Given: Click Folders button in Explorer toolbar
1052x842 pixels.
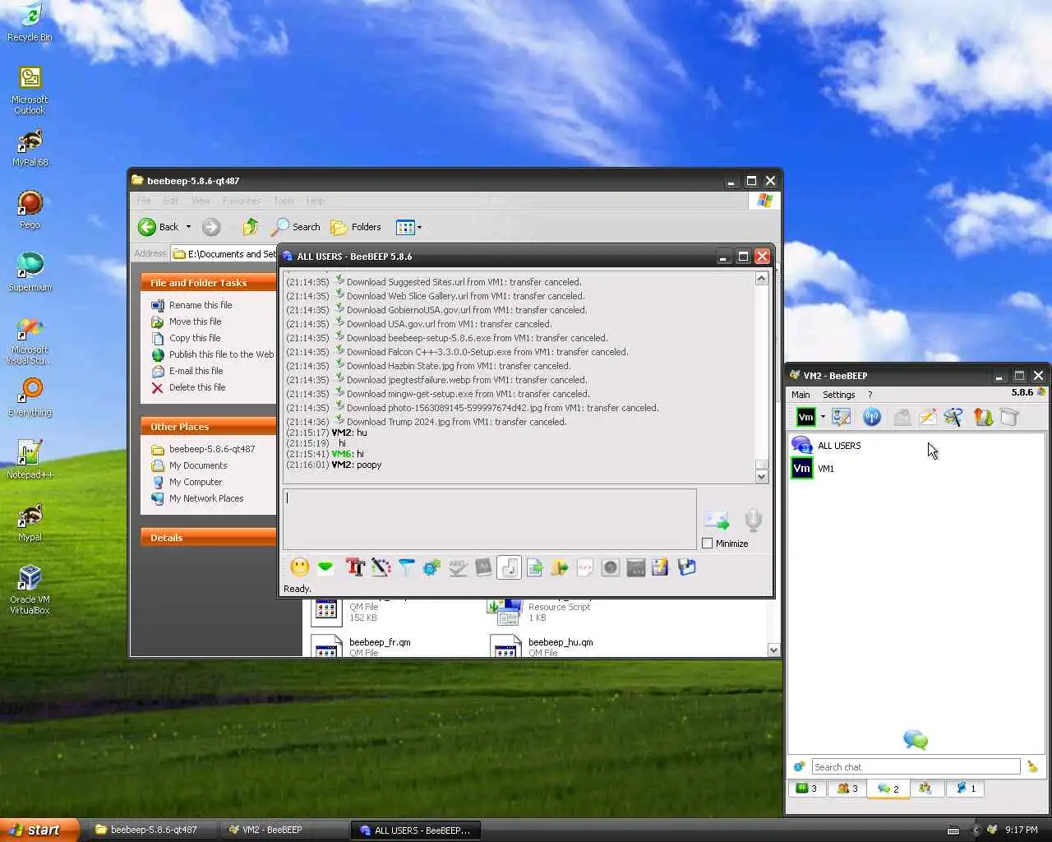Looking at the screenshot, I should (356, 227).
